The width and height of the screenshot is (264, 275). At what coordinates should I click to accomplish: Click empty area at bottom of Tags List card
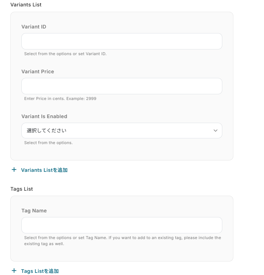pos(121,254)
